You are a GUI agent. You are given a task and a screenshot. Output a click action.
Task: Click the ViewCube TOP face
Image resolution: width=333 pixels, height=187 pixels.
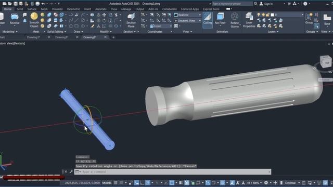(x=327, y=63)
